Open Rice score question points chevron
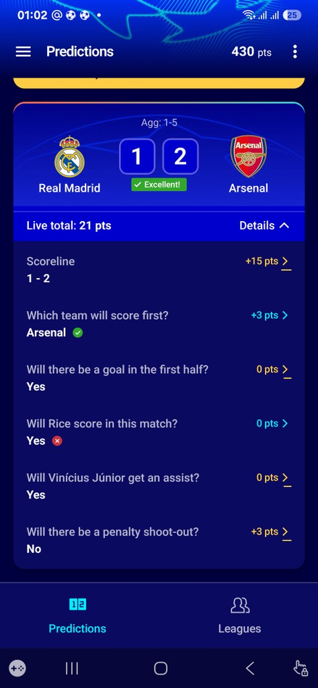Screen dimensions: 318x688 point(285,423)
